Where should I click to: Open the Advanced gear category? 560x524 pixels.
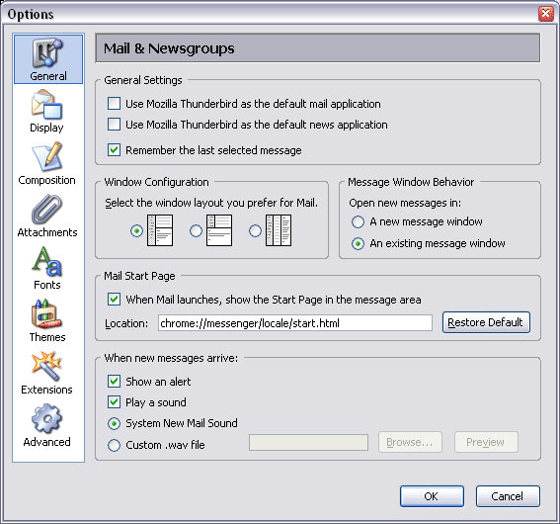point(46,425)
